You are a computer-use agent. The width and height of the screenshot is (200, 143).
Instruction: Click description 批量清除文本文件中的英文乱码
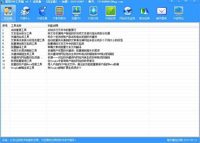point(66,44)
